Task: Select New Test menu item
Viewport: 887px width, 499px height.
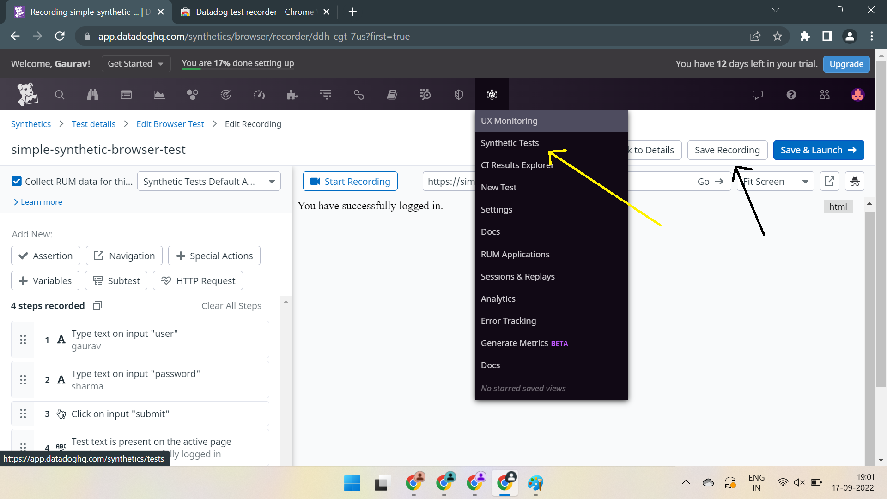Action: coord(551,188)
